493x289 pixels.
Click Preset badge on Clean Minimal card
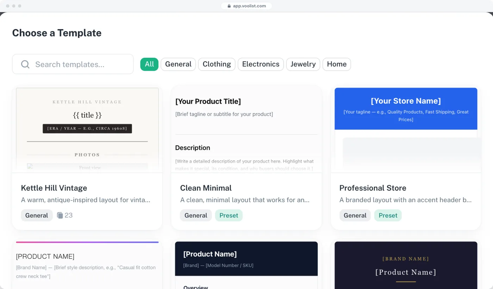tap(229, 215)
